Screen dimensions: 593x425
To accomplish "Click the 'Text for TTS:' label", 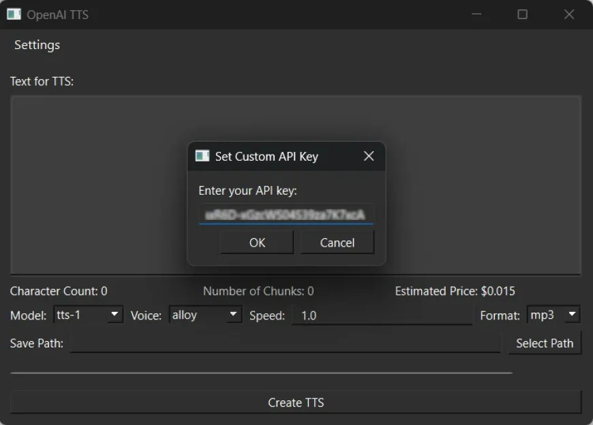I will [x=42, y=81].
